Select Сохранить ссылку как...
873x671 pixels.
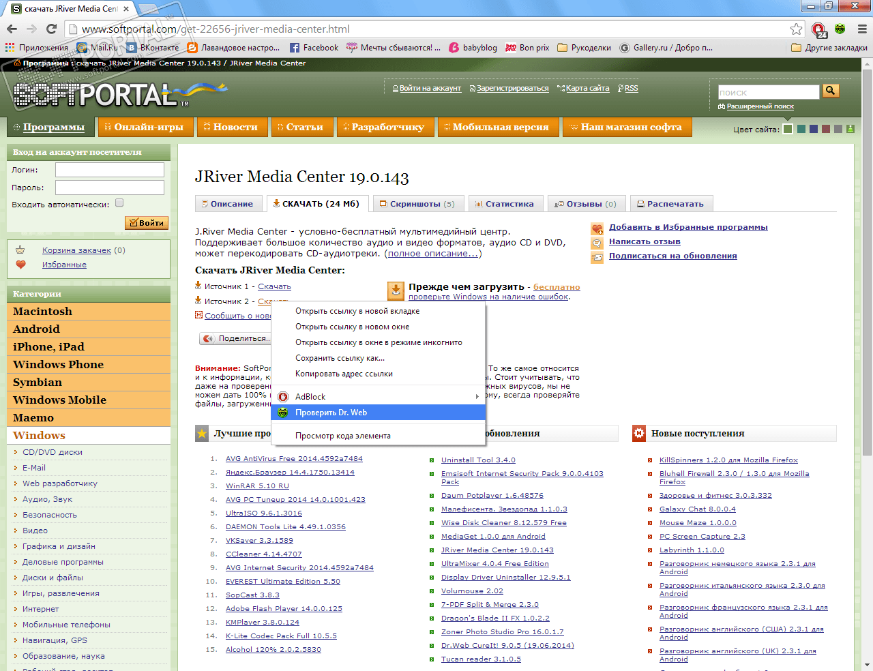[379, 358]
